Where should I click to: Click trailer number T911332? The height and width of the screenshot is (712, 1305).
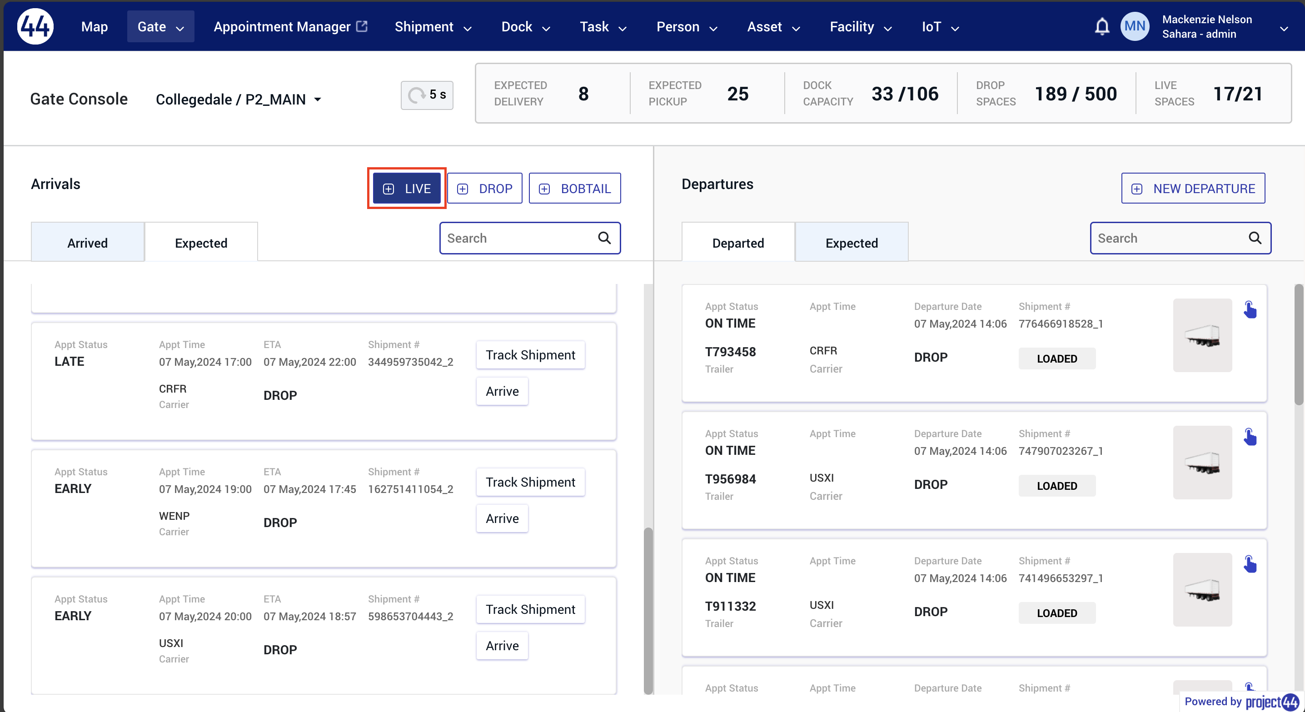coord(730,606)
